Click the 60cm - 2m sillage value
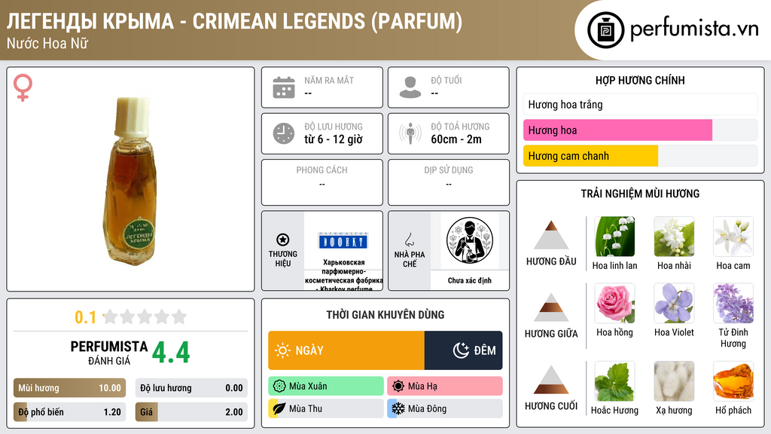The image size is (771, 434). [456, 139]
